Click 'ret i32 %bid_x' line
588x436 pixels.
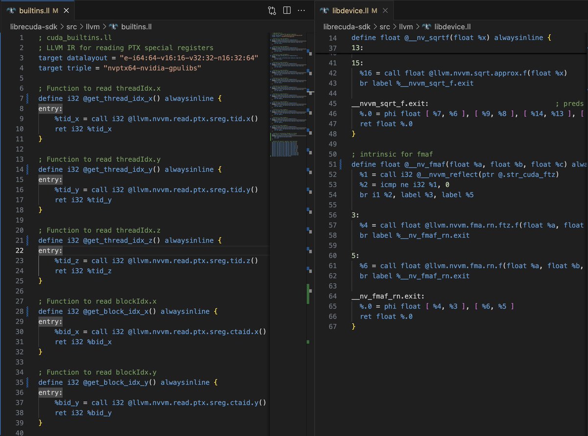[83, 342]
